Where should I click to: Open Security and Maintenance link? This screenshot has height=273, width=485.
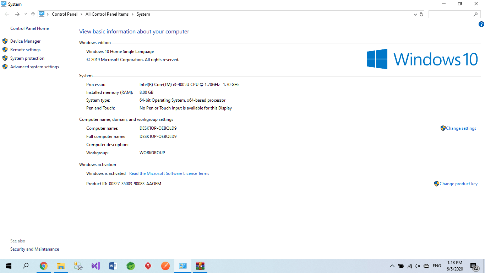[x=35, y=249]
